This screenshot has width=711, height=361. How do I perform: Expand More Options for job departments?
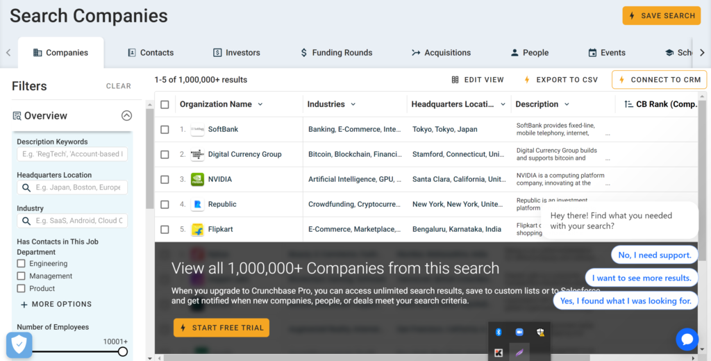pyautogui.click(x=56, y=304)
